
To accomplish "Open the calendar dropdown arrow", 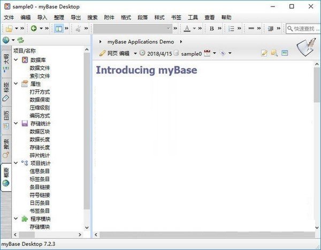I will tap(215, 54).
